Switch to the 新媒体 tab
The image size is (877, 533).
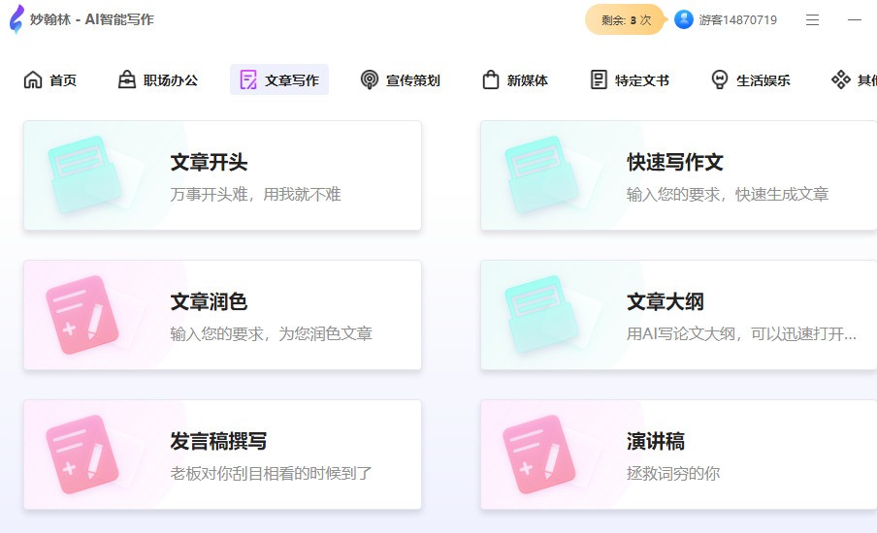click(515, 79)
